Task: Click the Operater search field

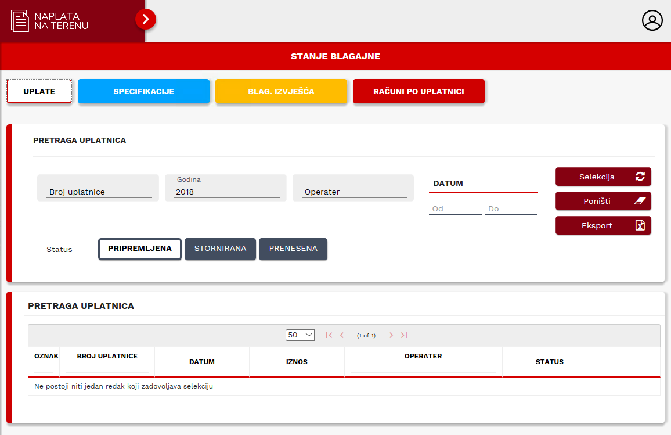Action: 353,192
